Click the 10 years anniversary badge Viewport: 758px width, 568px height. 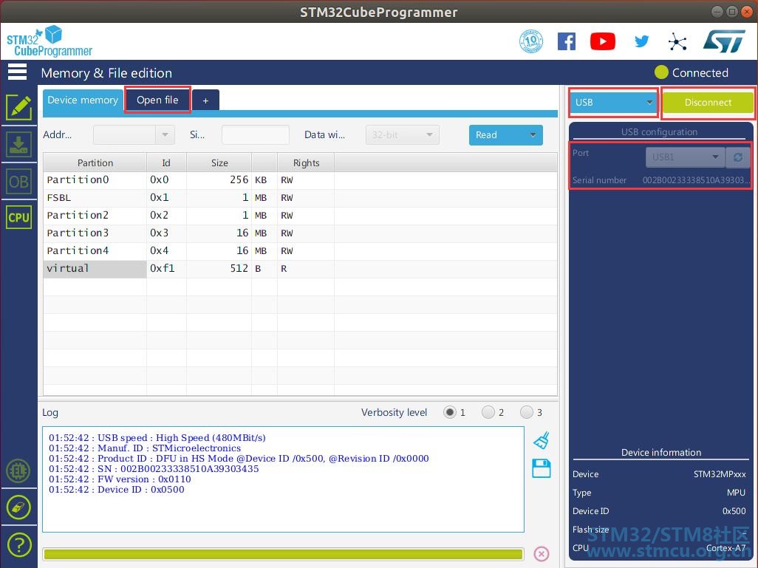[530, 41]
